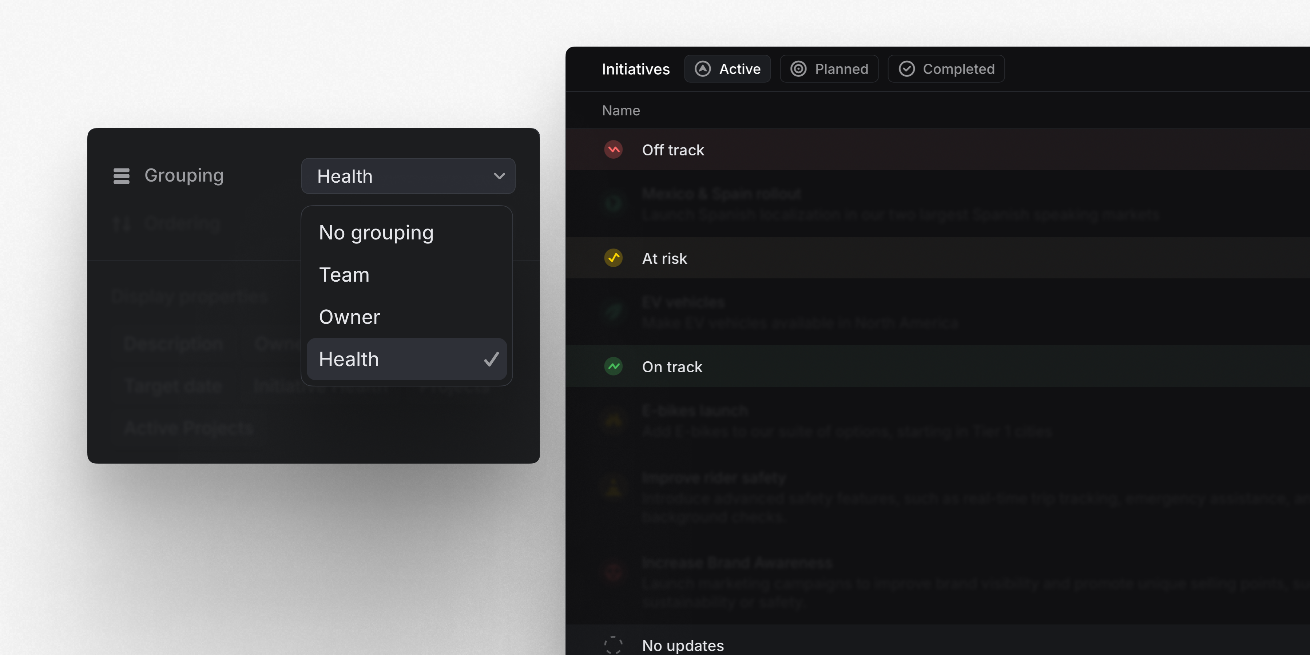1310x655 pixels.
Task: Choose Team grouping option
Action: click(344, 275)
